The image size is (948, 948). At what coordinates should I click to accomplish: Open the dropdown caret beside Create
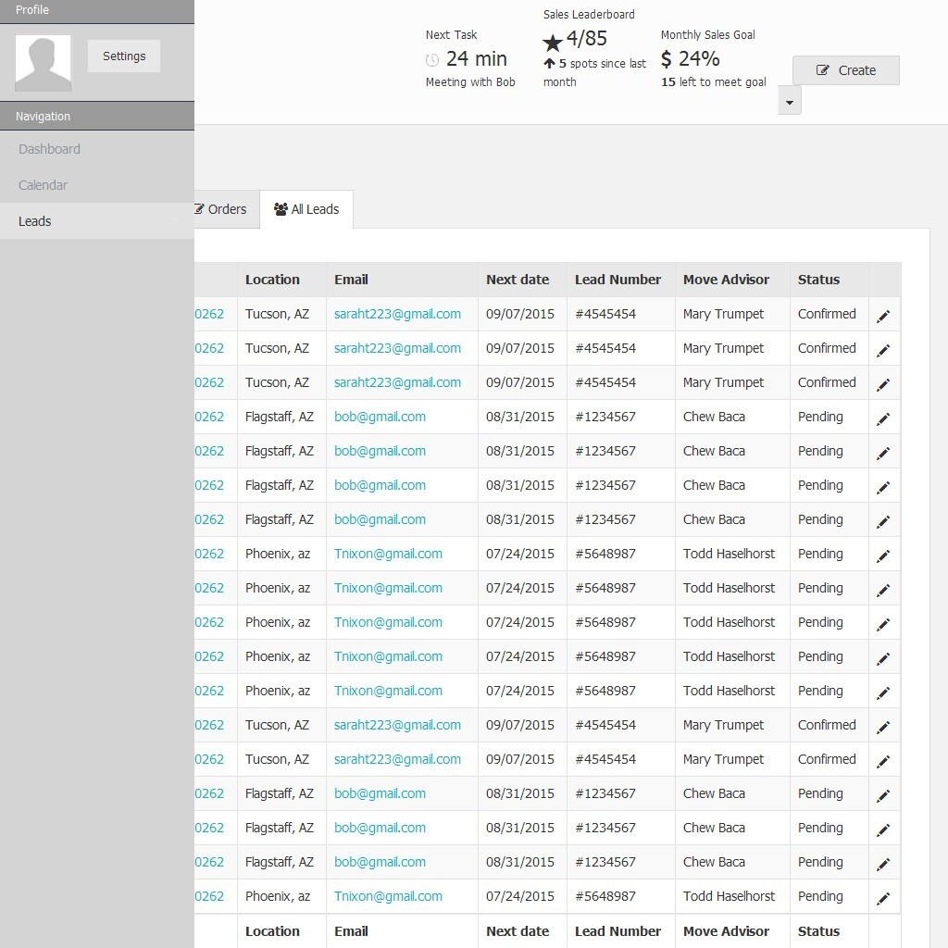point(790,101)
